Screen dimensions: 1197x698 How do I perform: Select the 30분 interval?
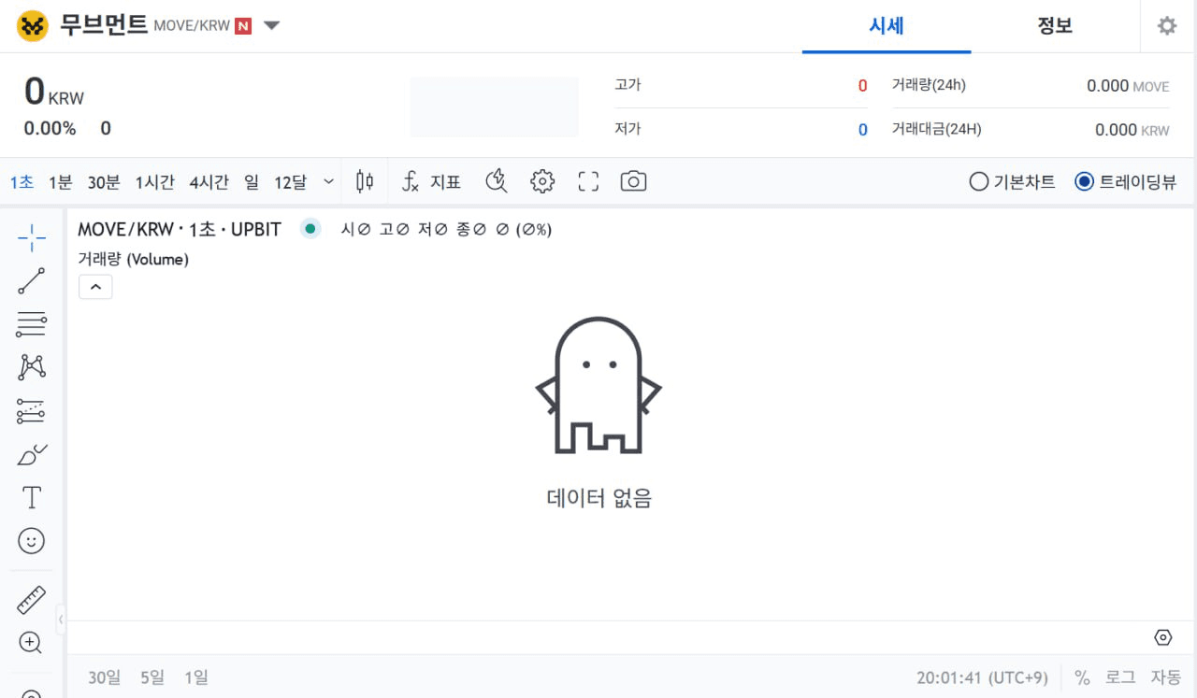coord(104,182)
